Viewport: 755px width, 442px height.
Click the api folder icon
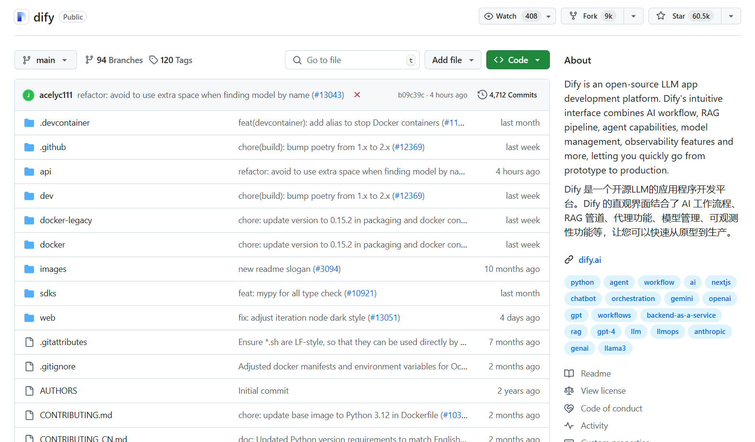click(29, 172)
